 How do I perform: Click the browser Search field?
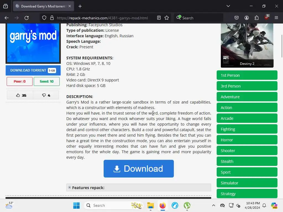(198, 18)
